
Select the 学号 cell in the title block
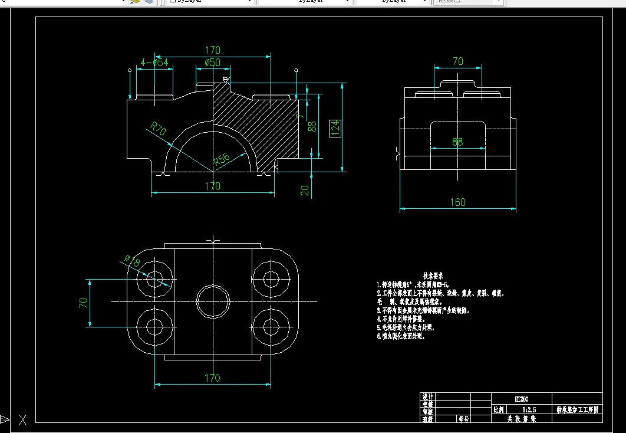(x=463, y=419)
